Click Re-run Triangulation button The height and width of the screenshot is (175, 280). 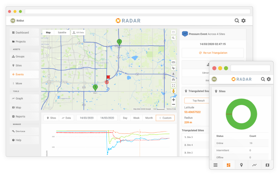(213, 53)
